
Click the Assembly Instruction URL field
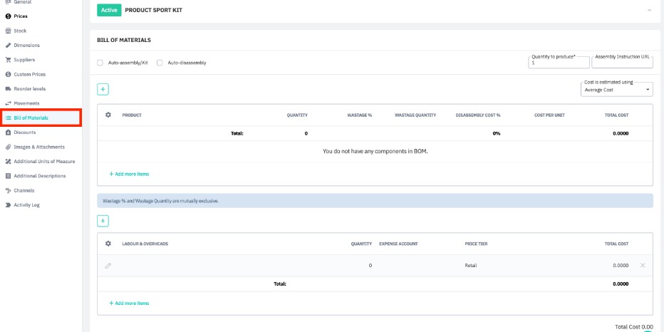point(622,63)
